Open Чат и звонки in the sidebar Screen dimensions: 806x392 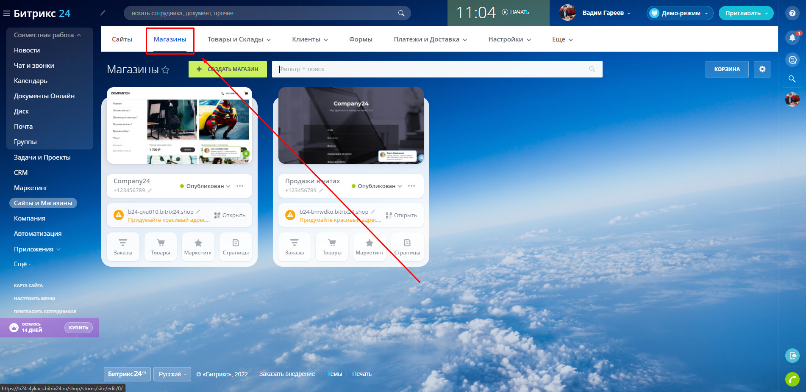coord(34,66)
